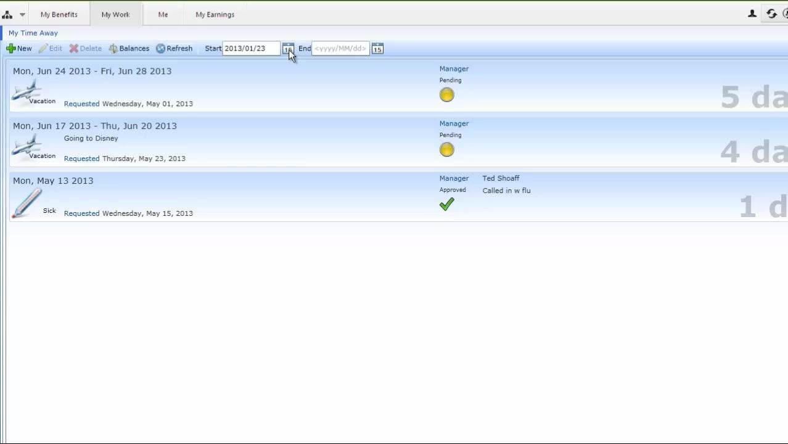Select the Jun 24 - Jun 28 2013 request

pyautogui.click(x=398, y=86)
